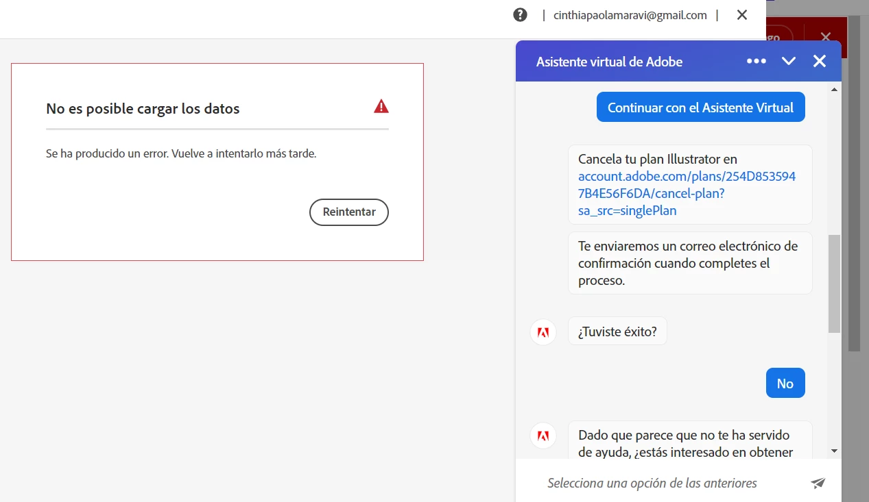Click the chat message input field
Viewport: 869px width, 502px height.
tap(652, 483)
